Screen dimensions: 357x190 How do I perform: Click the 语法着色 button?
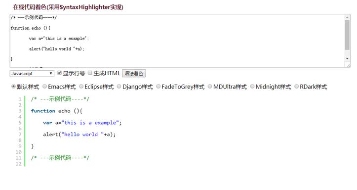coord(134,73)
